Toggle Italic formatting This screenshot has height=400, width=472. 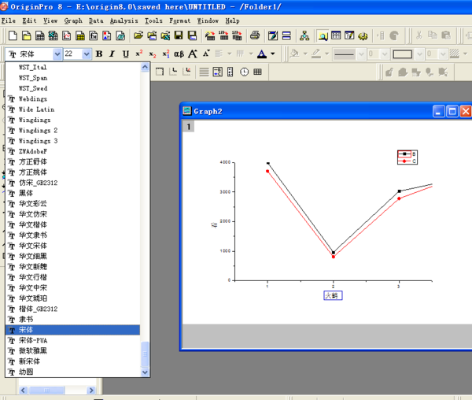[112, 54]
